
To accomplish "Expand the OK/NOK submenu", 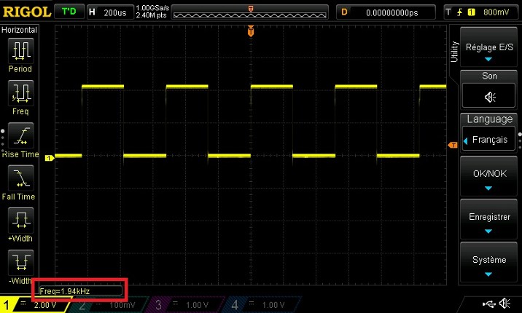I will (x=488, y=181).
